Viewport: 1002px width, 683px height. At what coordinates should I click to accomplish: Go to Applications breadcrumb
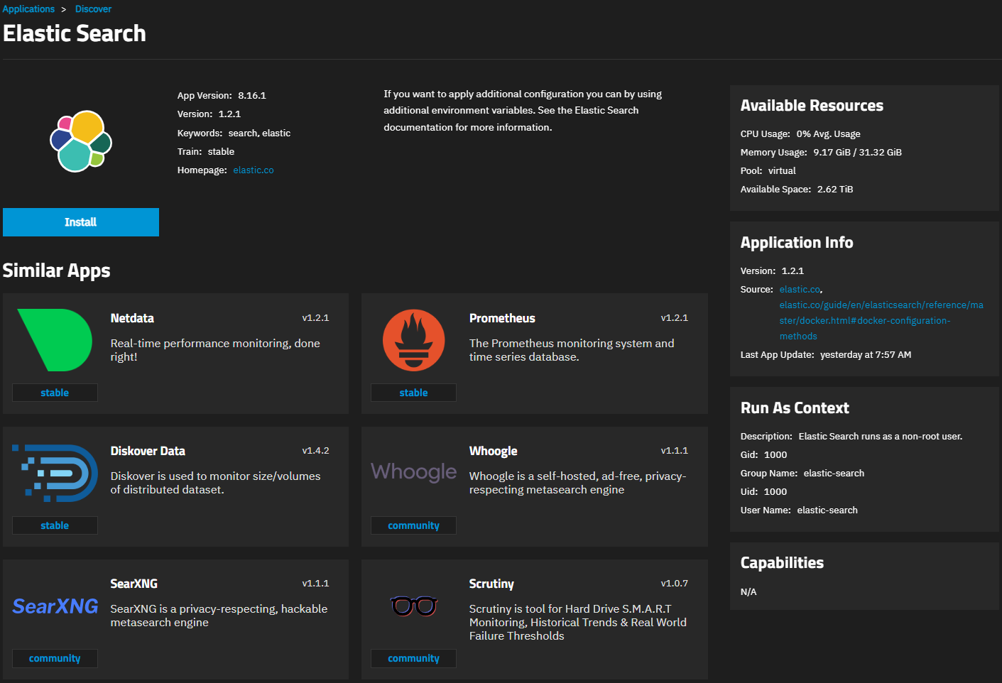pos(28,9)
